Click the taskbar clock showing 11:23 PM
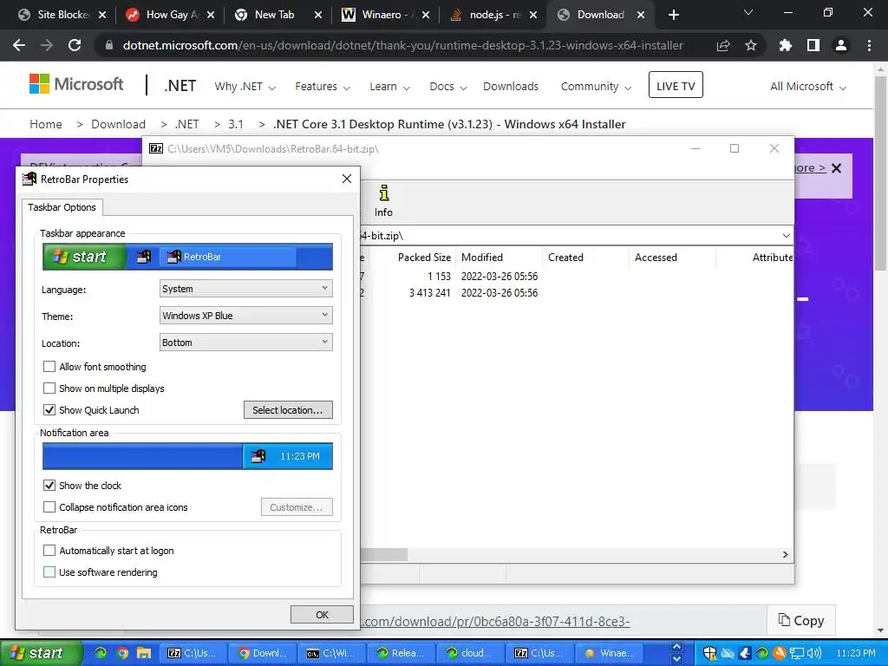The width and height of the screenshot is (888, 666). pyautogui.click(x=856, y=653)
